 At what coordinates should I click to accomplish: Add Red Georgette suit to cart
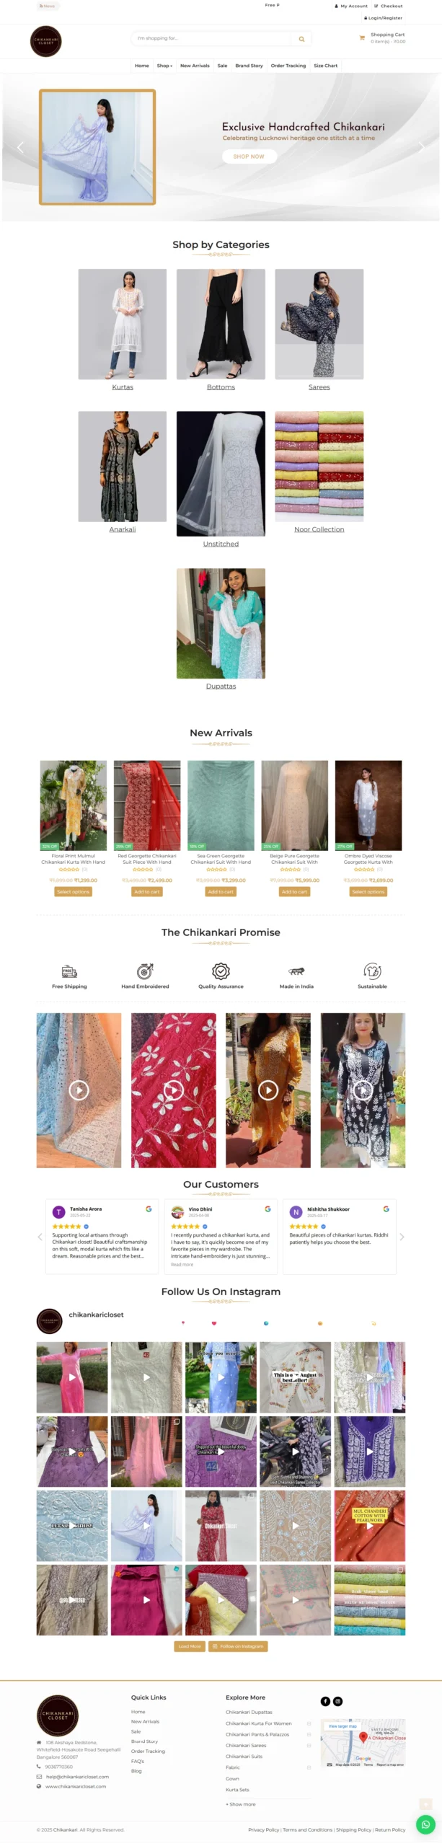tap(147, 891)
